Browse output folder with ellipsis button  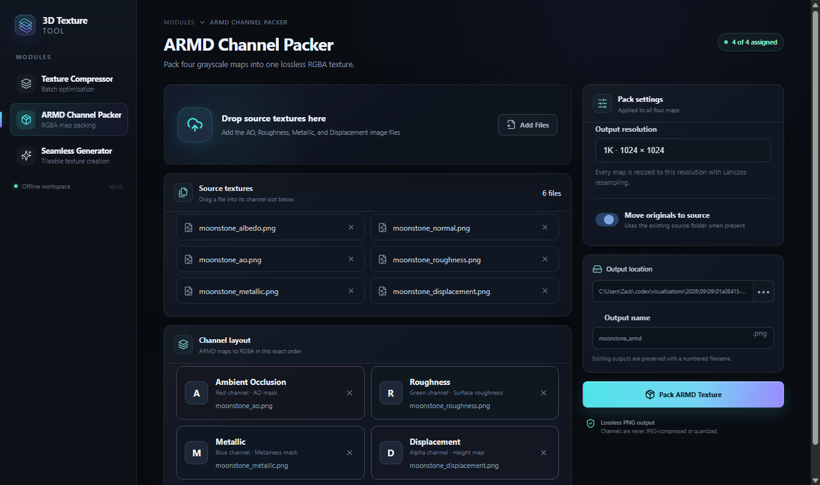click(x=763, y=292)
